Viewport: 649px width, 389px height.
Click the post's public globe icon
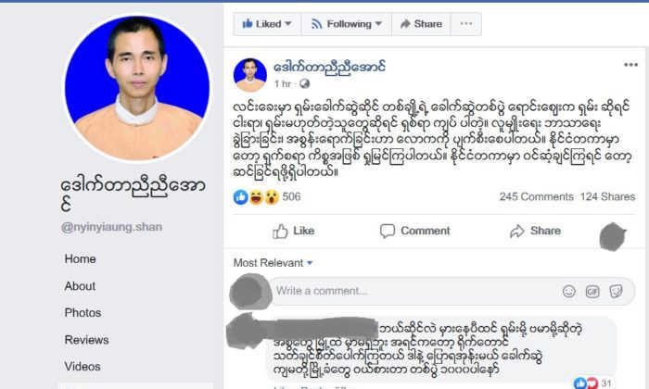pyautogui.click(x=304, y=84)
